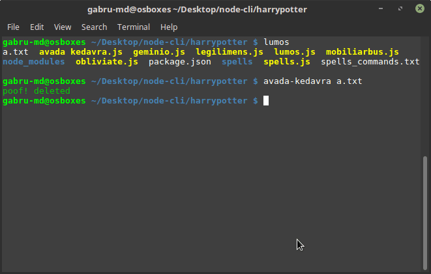Click the mobiliarbus.js file name

pos(363,52)
